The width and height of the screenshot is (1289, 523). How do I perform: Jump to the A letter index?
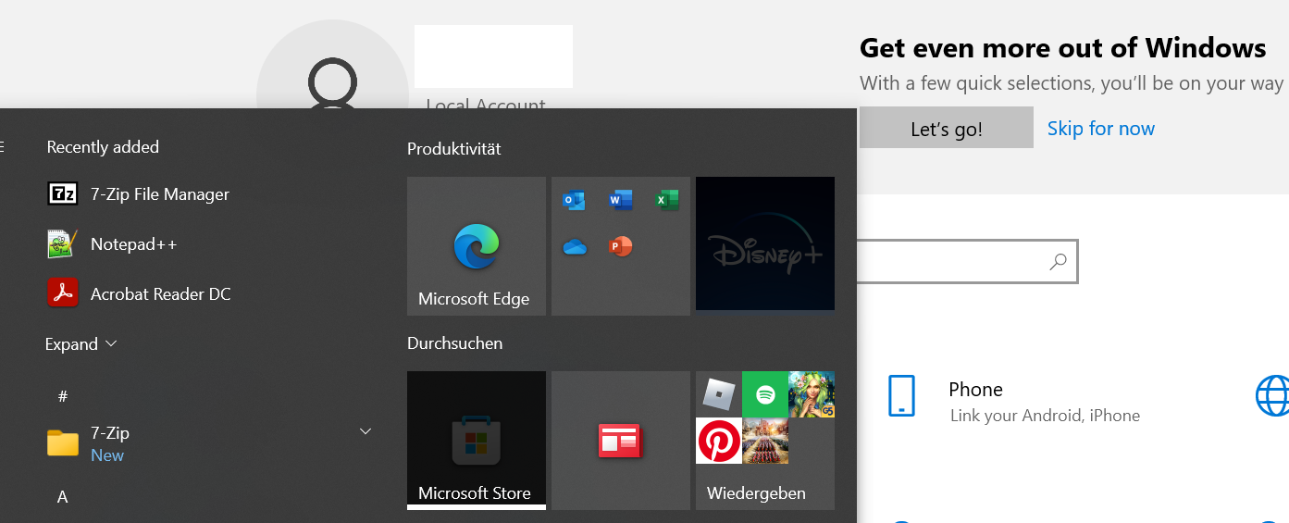tap(63, 497)
